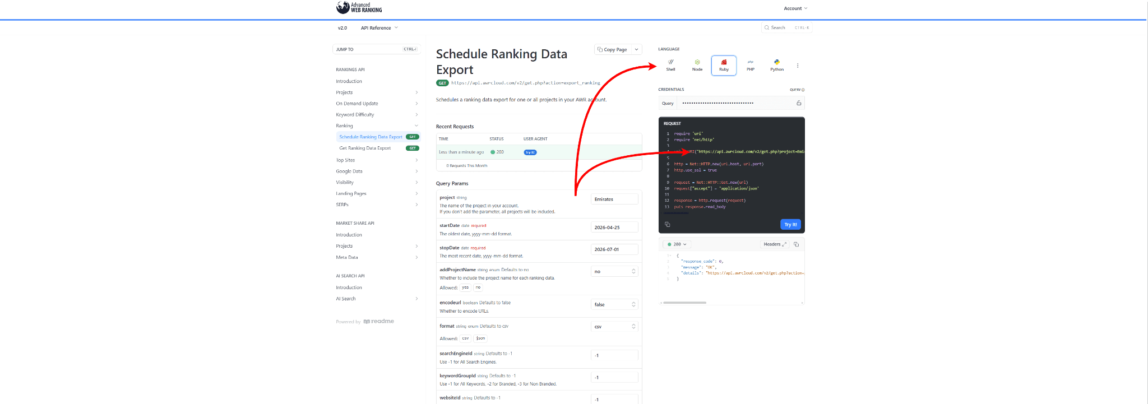Open the Market Share API Introduction page

pos(349,235)
